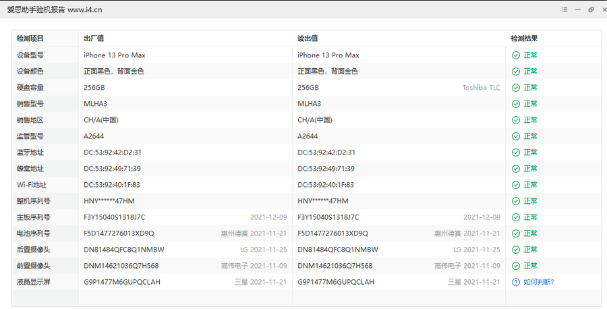Screen dimensions: 607x309
Task: Select the 电池序列号 row label
Action: pyautogui.click(x=33, y=233)
